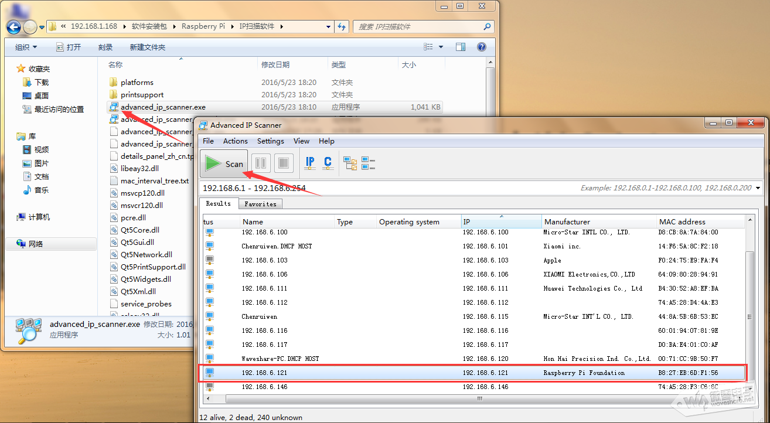Click 打开 in the Explorer toolbar
Image resolution: width=770 pixels, height=423 pixels.
(x=69, y=47)
